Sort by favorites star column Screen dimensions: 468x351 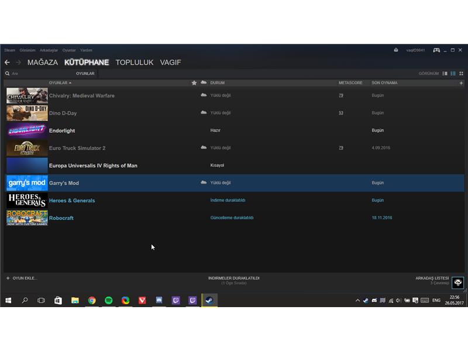194,82
